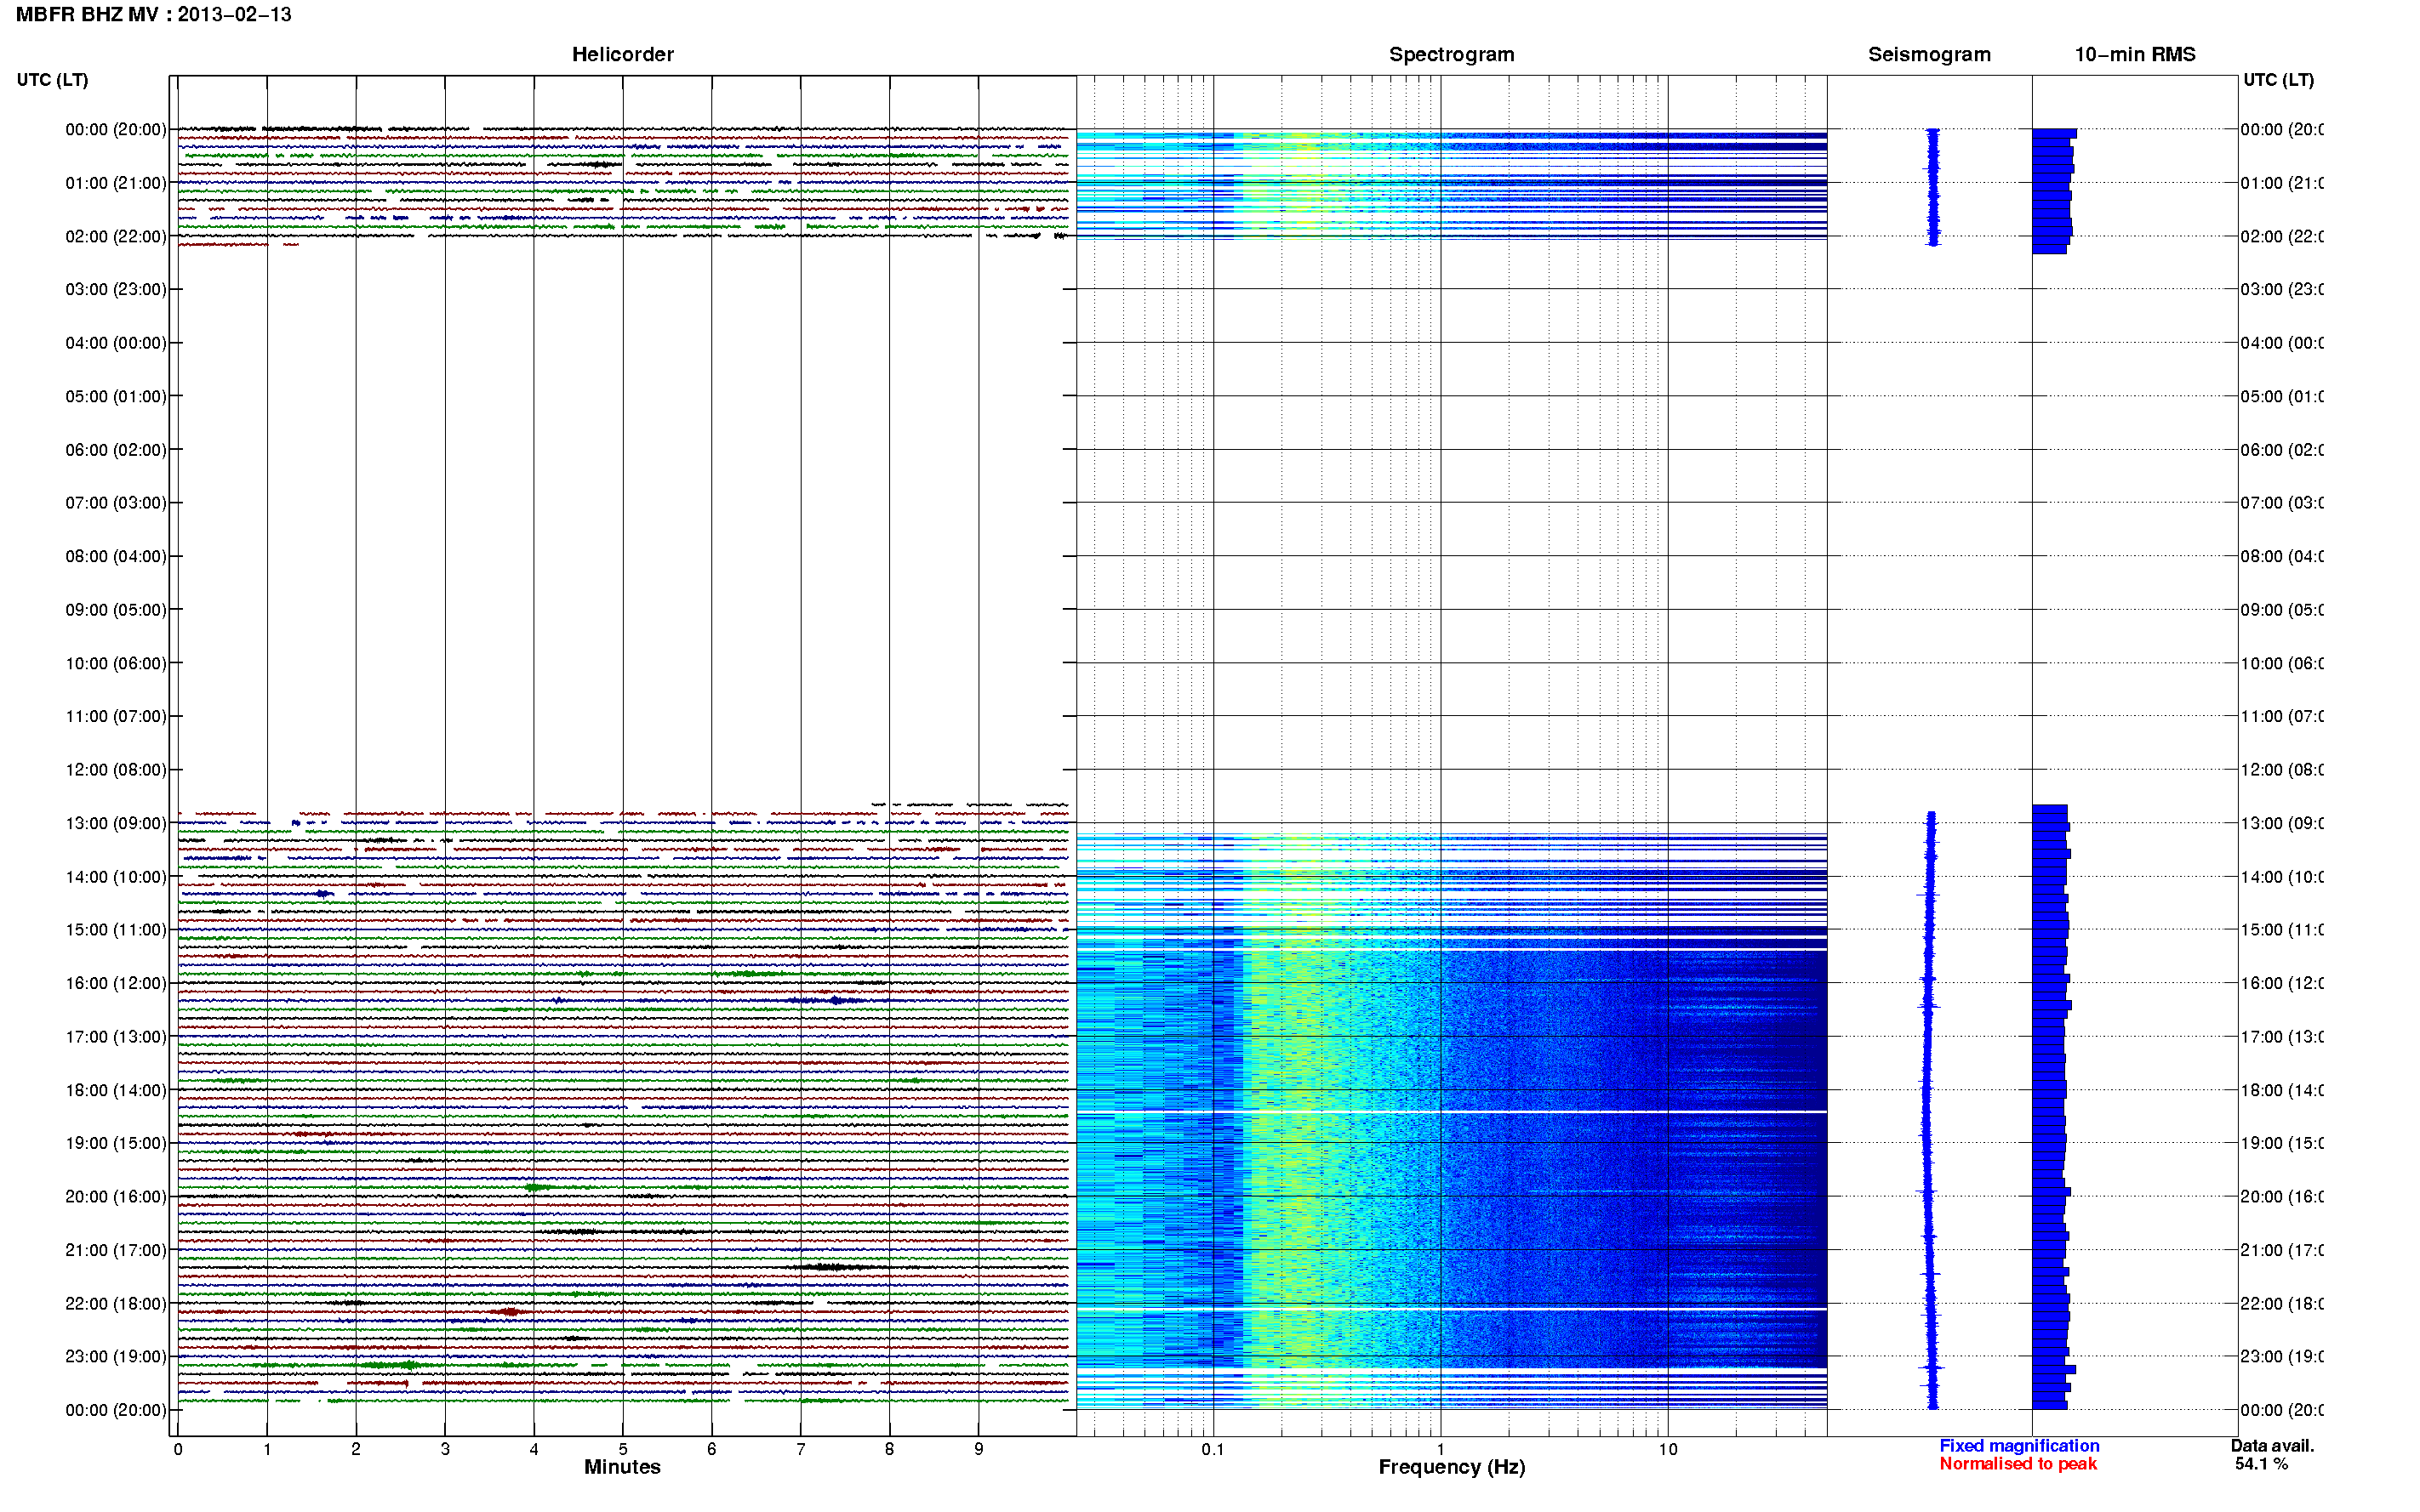This screenshot has width=2420, height=1512.
Task: Select the Helicorder panel heading
Action: 622,55
